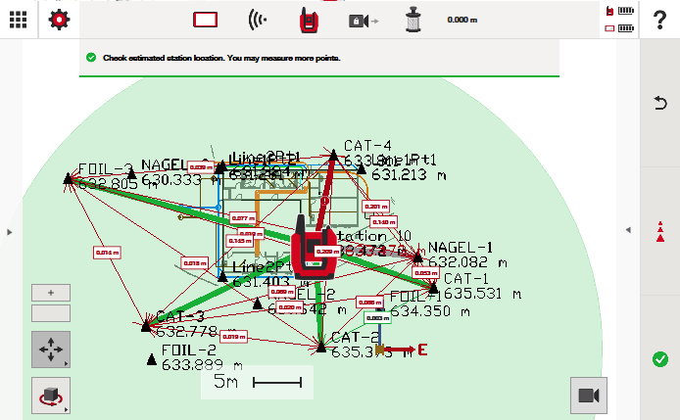
Task: Edit the 0.000 m height value
Action: [461, 20]
